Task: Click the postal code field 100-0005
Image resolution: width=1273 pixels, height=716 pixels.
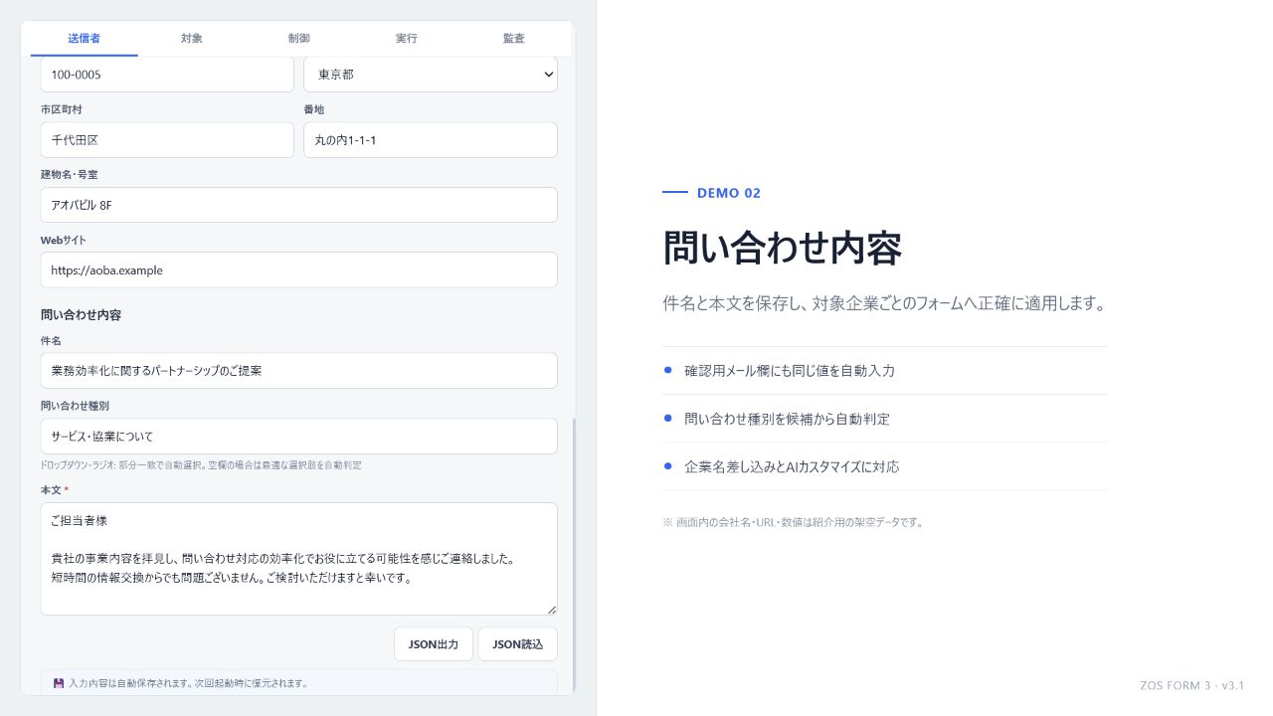Action: click(167, 75)
